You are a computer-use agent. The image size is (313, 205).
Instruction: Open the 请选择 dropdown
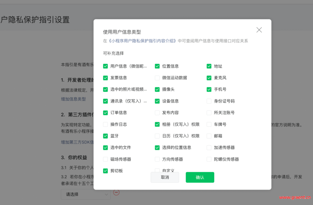pos(86,194)
